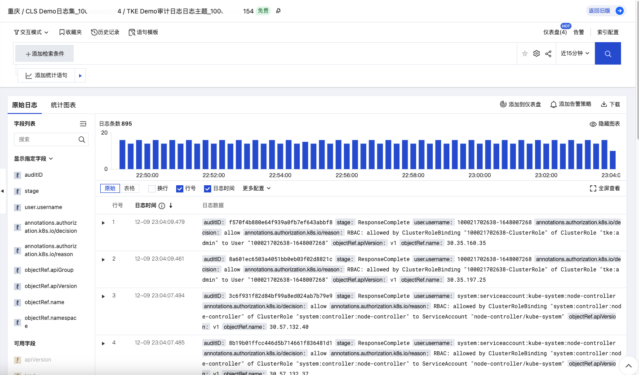Select annotations.authorization.k8s.io/decision field in list
Viewport: 639px width, 375px height.
click(x=50, y=227)
